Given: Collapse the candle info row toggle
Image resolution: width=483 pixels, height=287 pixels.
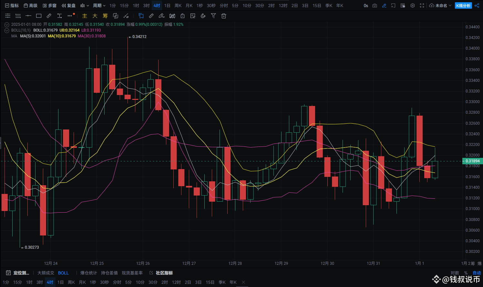Looking at the screenshot, I should (x=7, y=24).
